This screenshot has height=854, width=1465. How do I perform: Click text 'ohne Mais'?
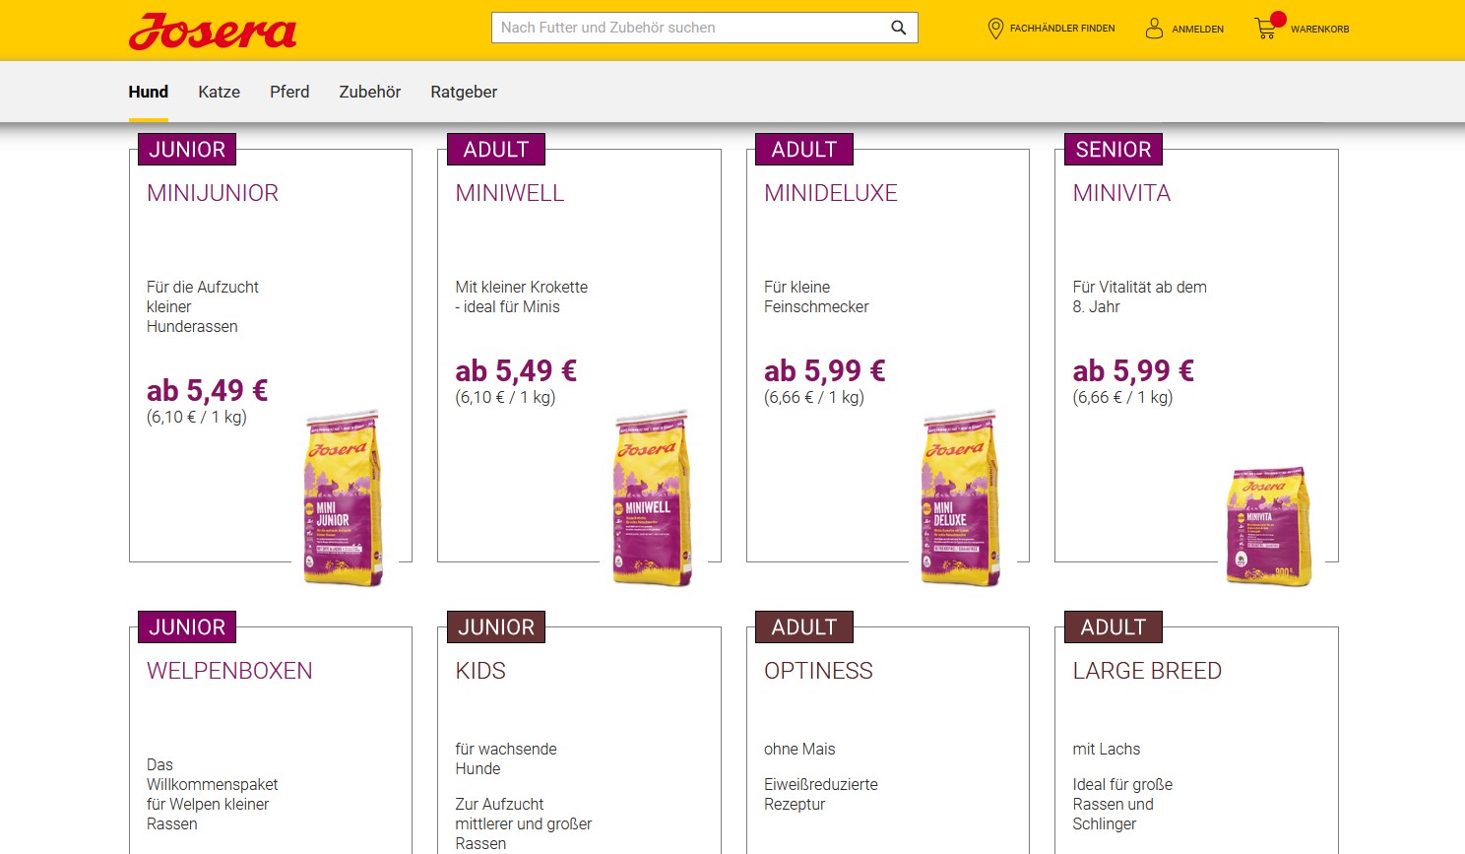coord(799,750)
